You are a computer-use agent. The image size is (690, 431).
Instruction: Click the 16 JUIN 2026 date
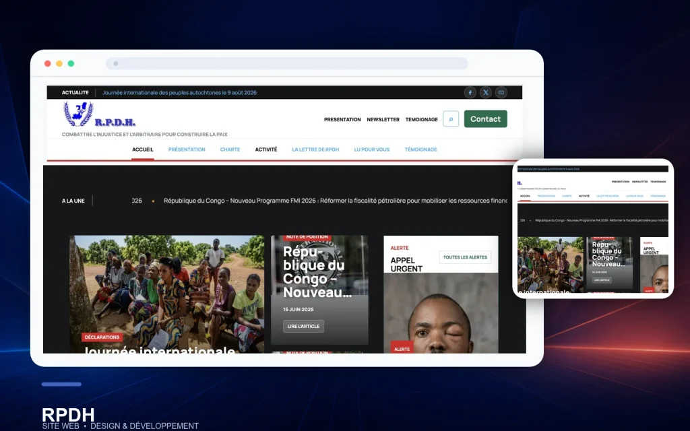[x=299, y=310]
